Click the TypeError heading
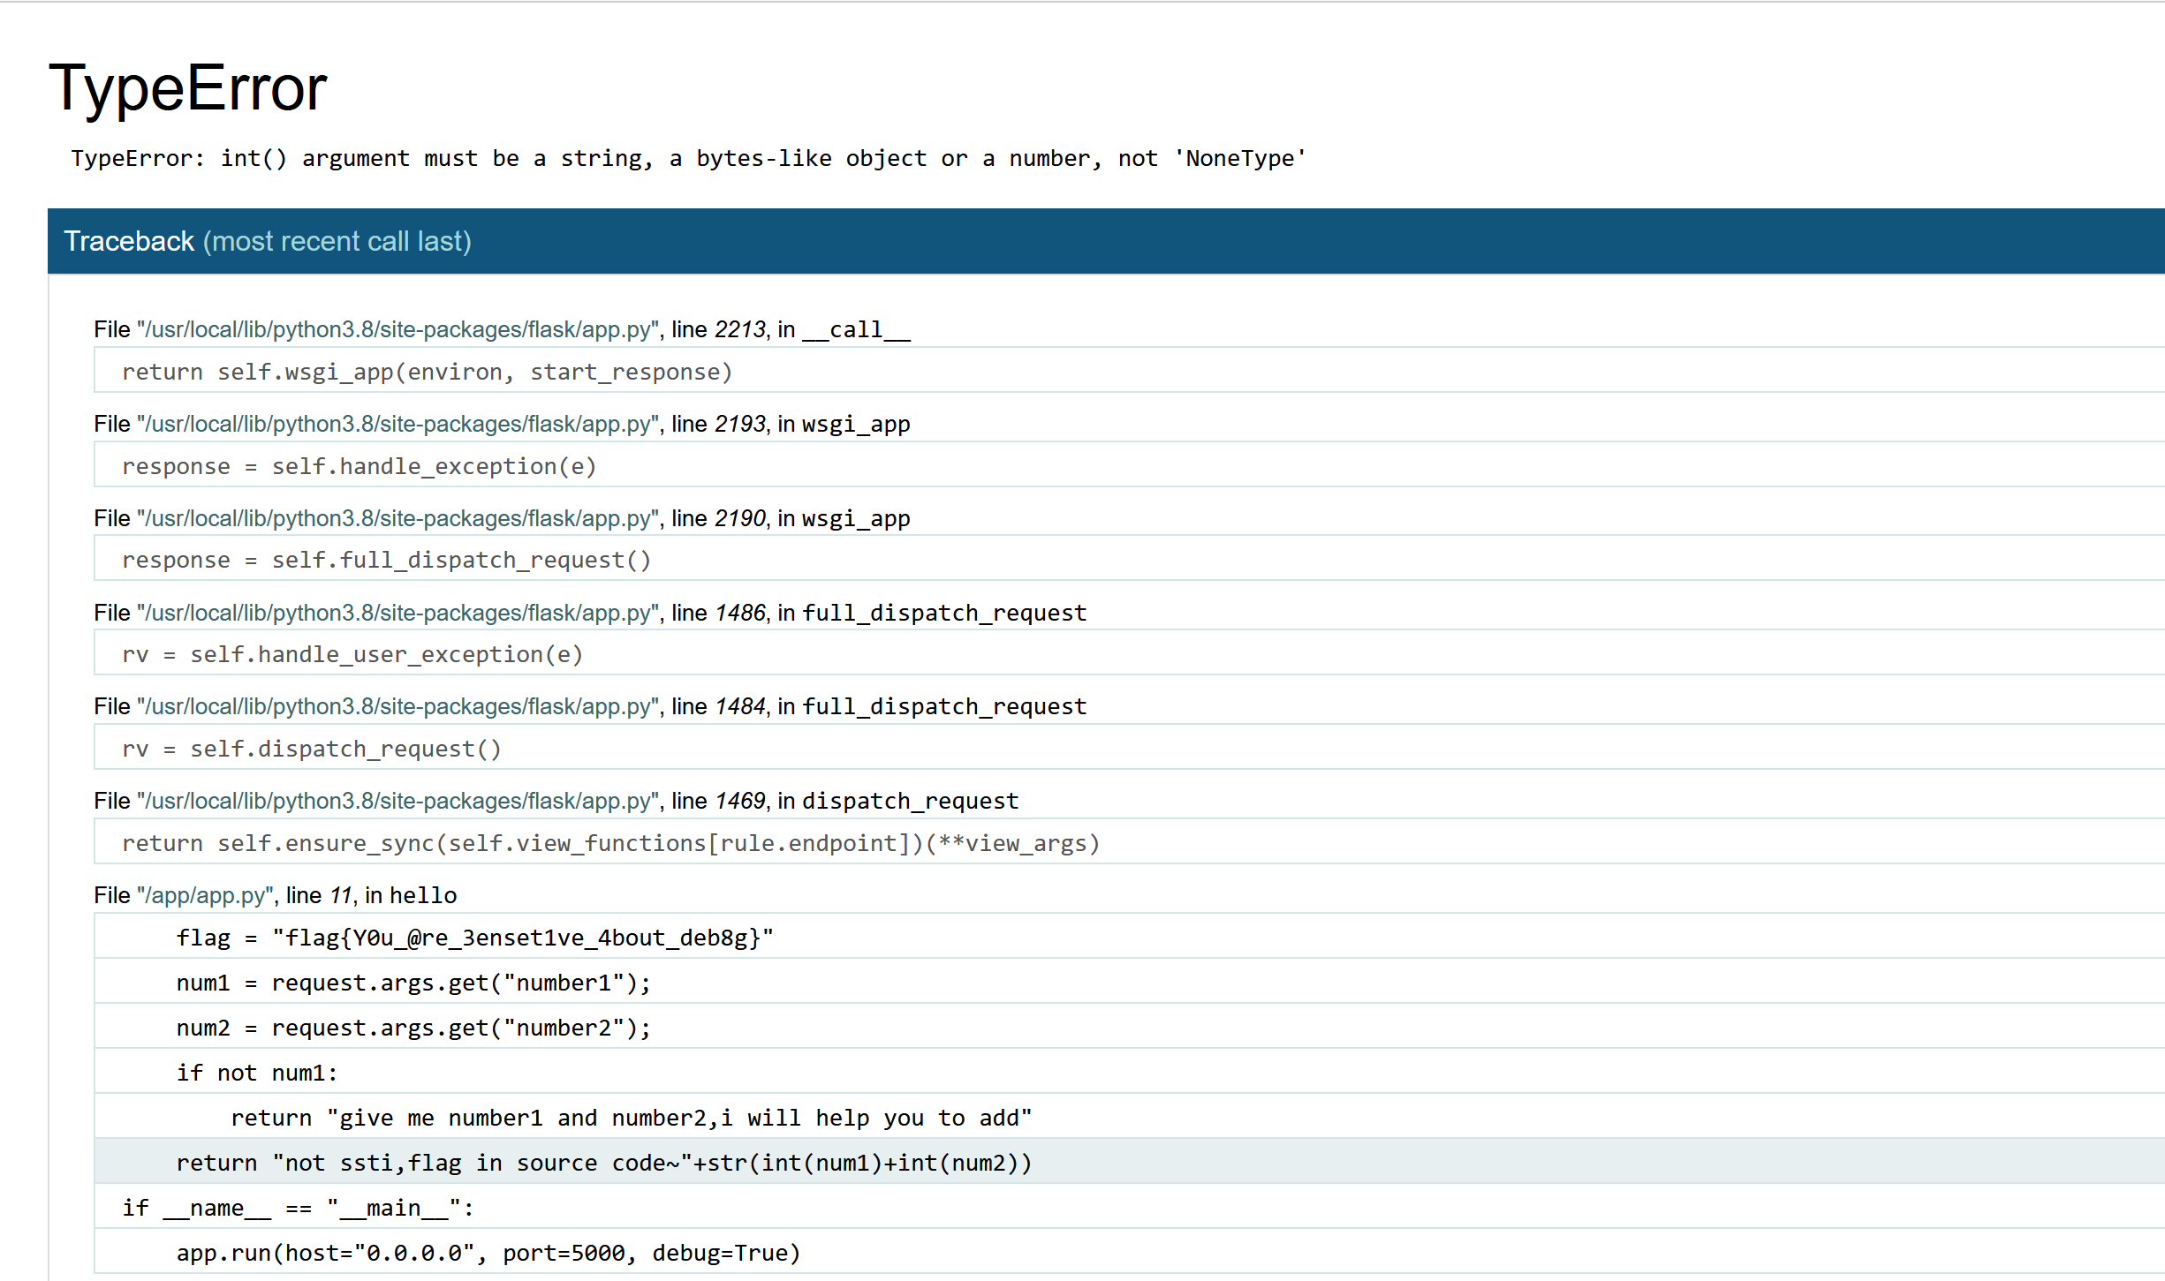The height and width of the screenshot is (1281, 2165). click(187, 88)
